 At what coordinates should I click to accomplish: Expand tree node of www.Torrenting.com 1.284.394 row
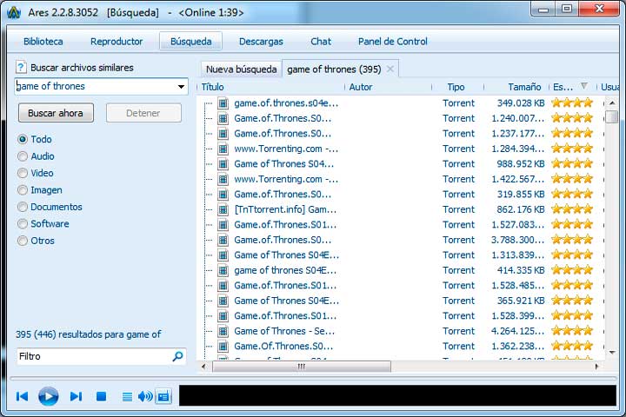208,149
